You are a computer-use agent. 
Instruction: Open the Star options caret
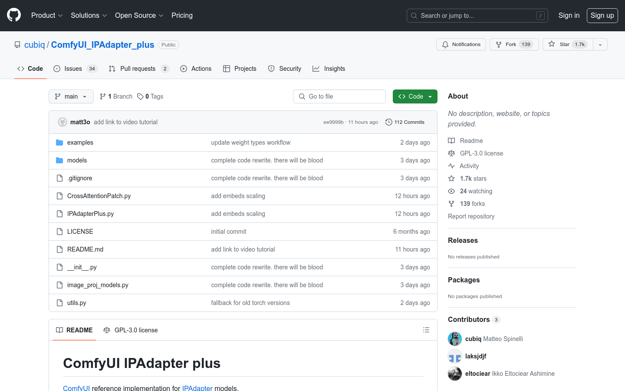click(x=599, y=44)
